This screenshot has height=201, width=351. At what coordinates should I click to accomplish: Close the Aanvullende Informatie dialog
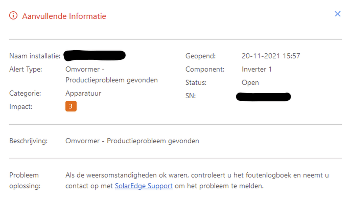(338, 14)
